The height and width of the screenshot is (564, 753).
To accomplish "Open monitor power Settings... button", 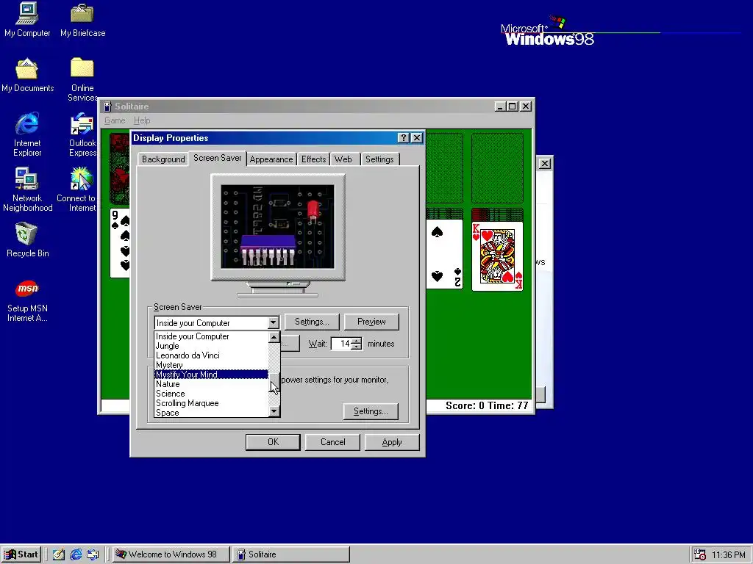I will click(x=371, y=411).
